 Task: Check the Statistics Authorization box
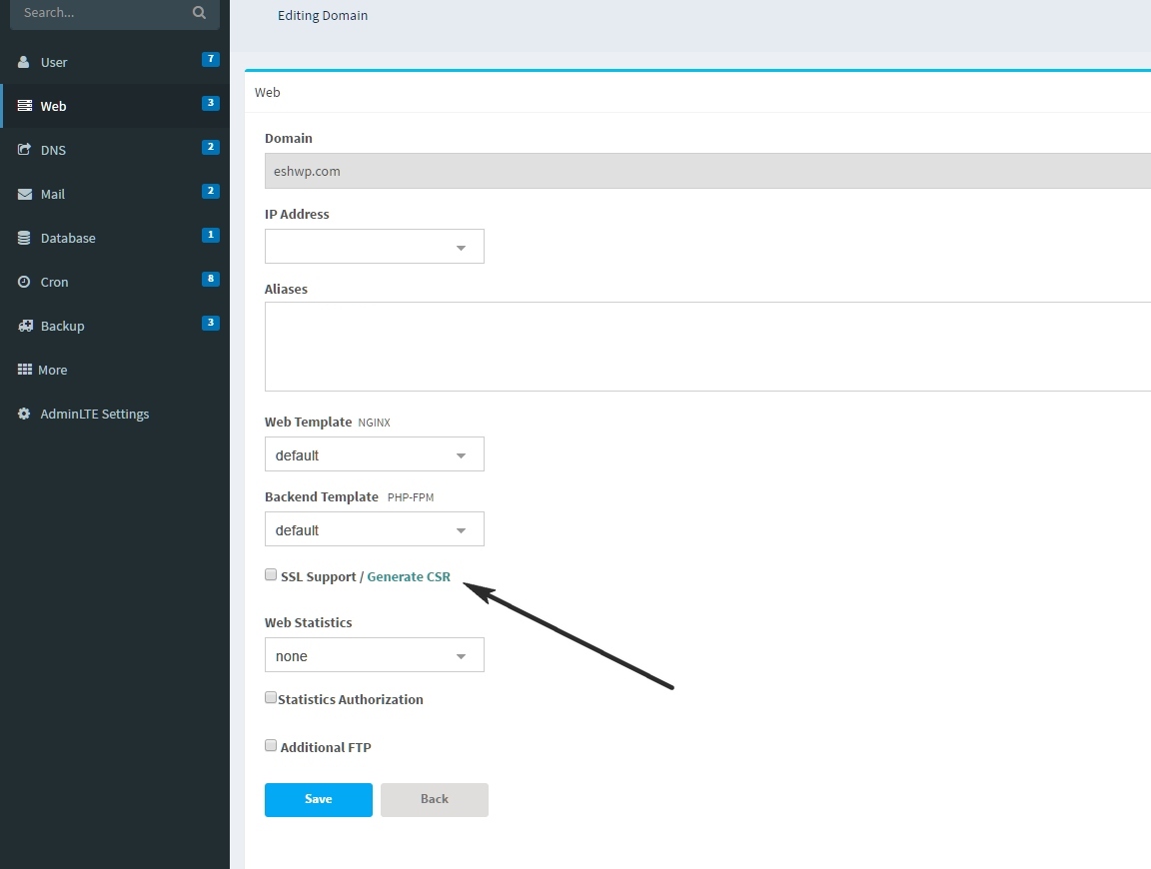pos(271,698)
